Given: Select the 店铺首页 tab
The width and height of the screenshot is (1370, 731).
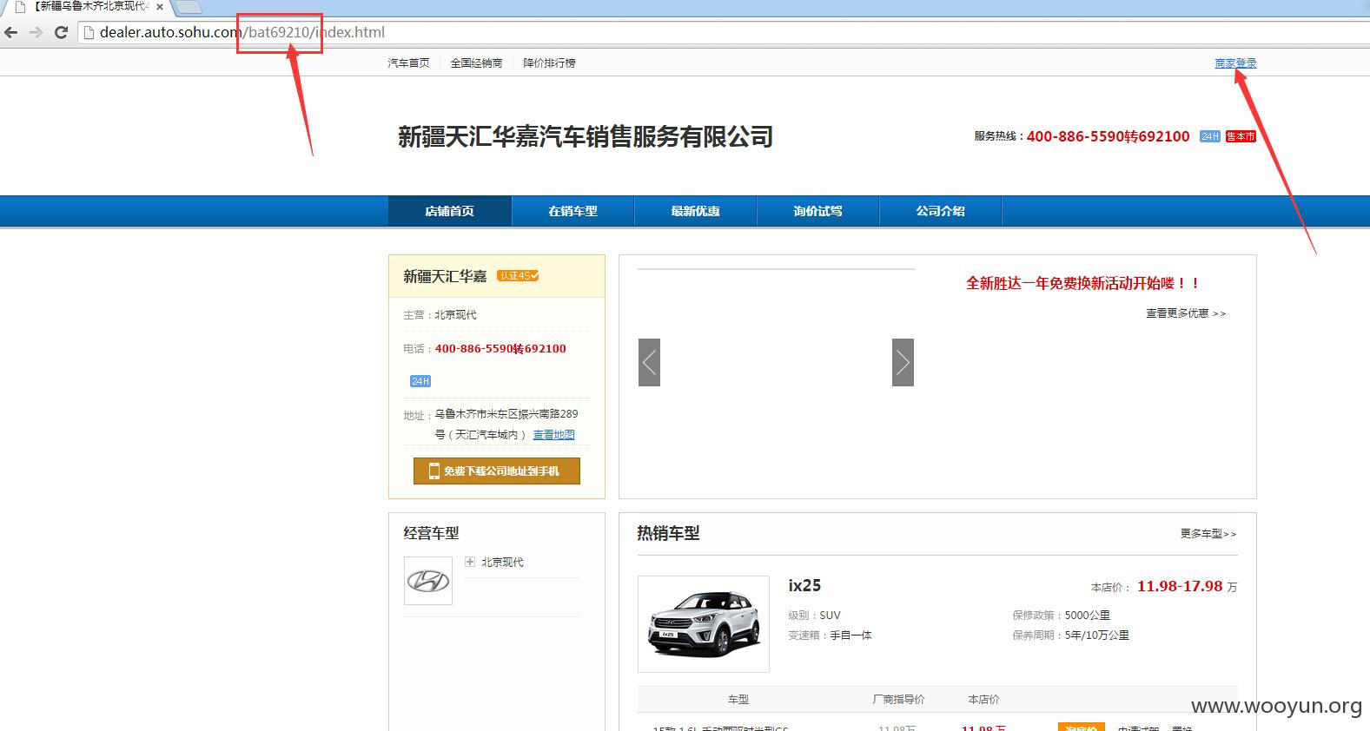Looking at the screenshot, I should tap(450, 211).
